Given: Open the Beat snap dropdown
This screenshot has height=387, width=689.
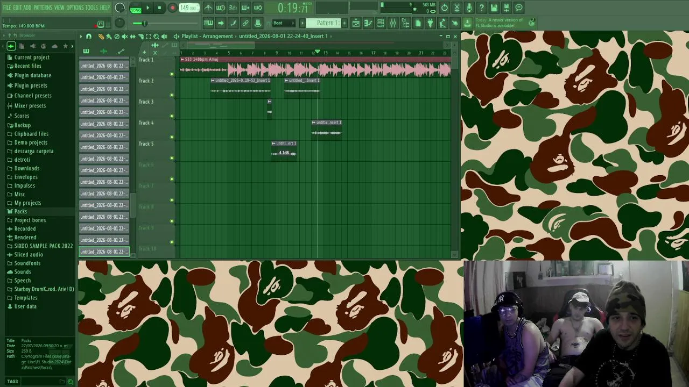Looking at the screenshot, I should click(284, 23).
